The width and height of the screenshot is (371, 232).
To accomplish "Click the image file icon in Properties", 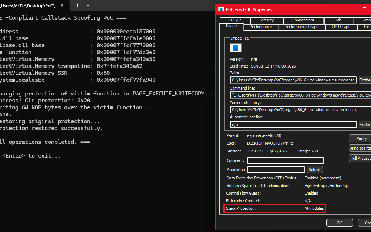I will click(235, 48).
